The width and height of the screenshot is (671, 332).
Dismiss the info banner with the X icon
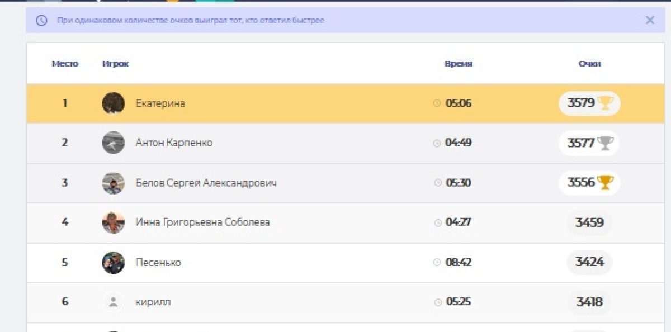[650, 20]
